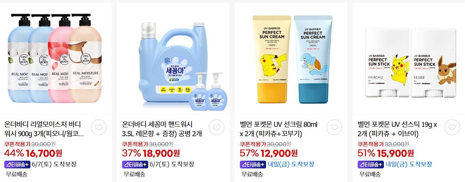Screen dimensions: 465x182
Task: Open the 세꼼마 hand wash product image
Action: (173, 59)
